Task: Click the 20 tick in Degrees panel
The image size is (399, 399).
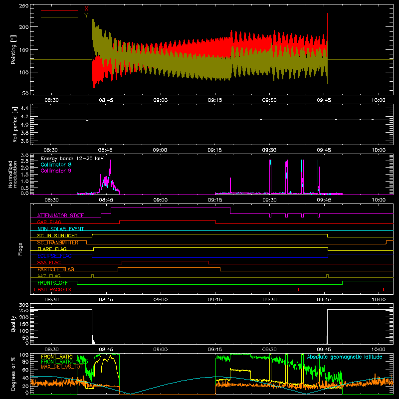Action: 25,387
